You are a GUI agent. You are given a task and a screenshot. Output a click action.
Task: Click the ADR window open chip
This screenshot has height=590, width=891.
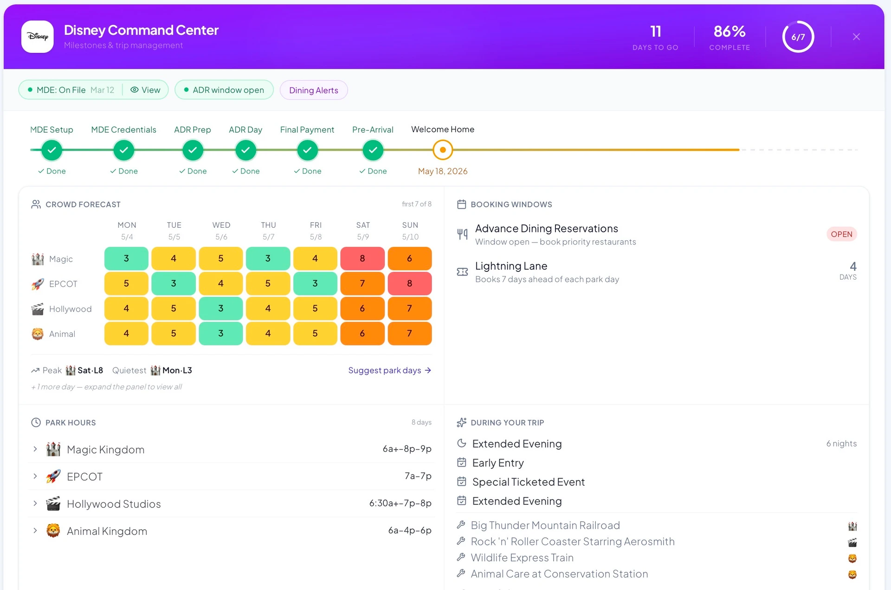click(224, 90)
